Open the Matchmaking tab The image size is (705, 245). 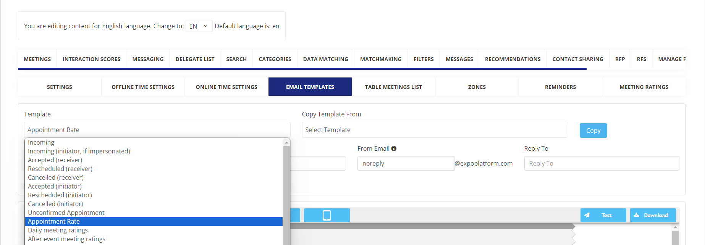tap(381, 59)
